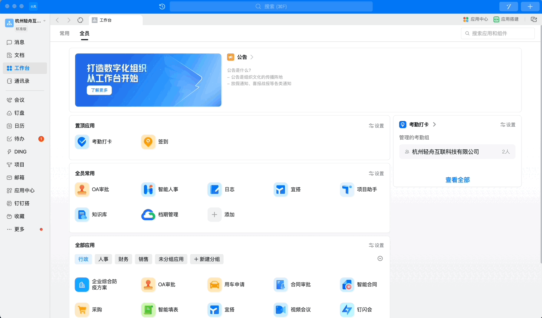The image size is (542, 318).
Task: Go forward with the right arrow
Action: coord(69,20)
